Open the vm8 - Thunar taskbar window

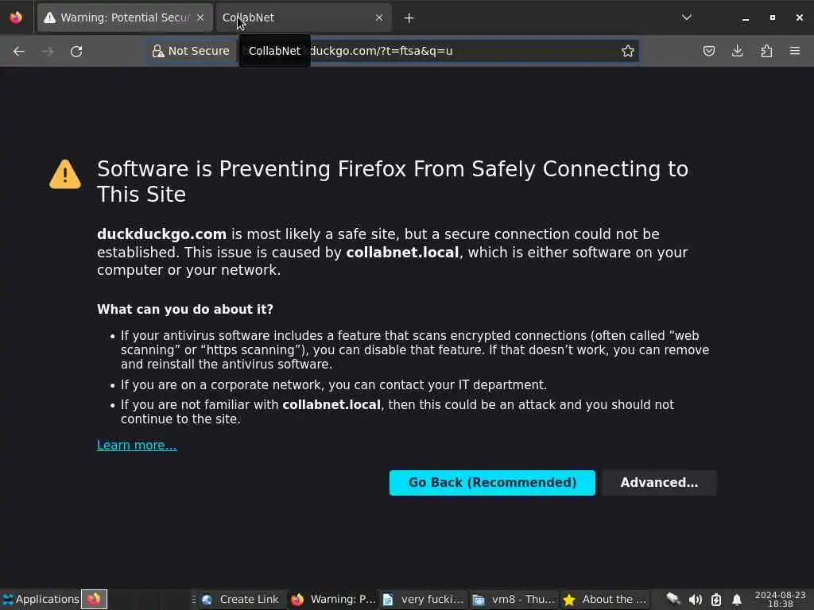514,599
